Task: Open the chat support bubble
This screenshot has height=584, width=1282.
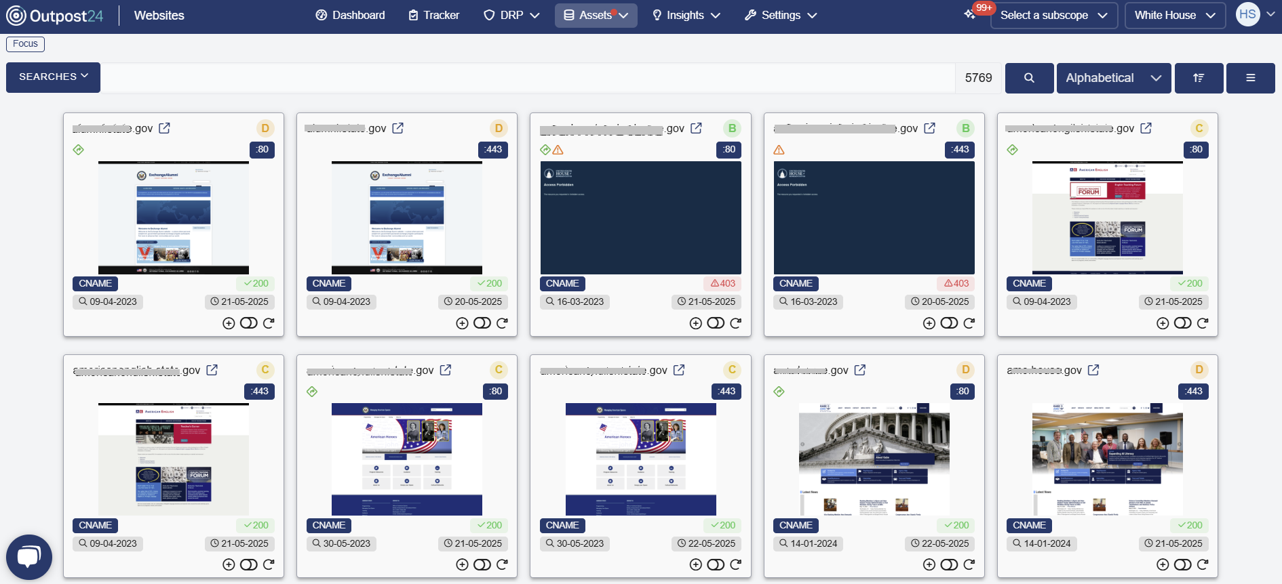Action: click(29, 557)
